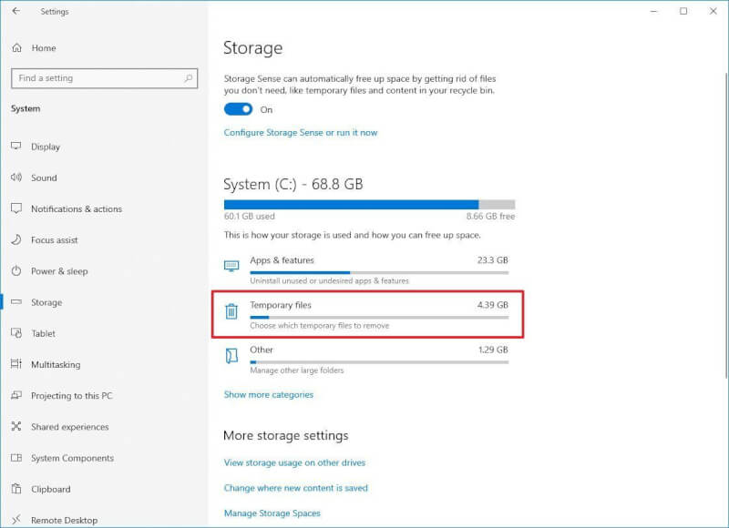
Task: Click the Apps & features keyboard icon
Action: click(231, 266)
